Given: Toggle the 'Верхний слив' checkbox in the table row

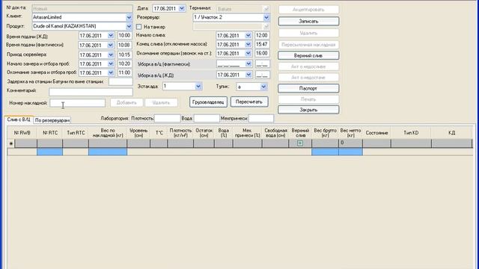Looking at the screenshot, I should point(300,143).
